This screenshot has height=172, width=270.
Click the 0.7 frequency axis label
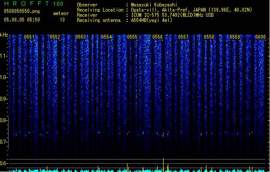pyautogui.click(x=3, y=142)
